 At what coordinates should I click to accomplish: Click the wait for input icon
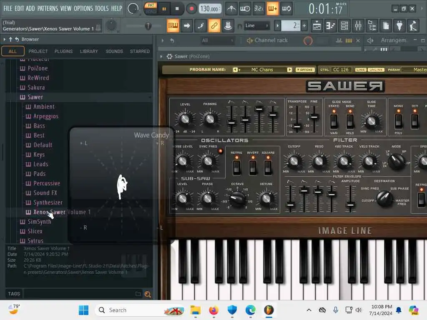pyautogui.click(x=245, y=9)
